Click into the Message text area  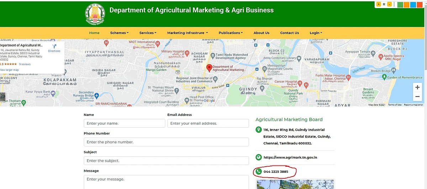click(x=166, y=182)
